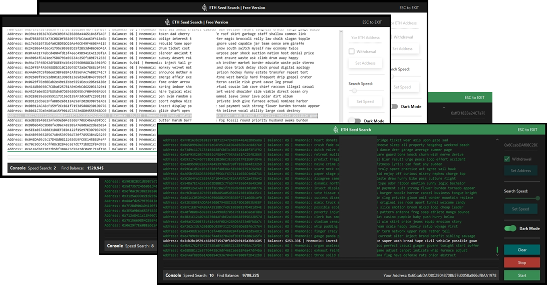Click the ETH address field showing 0x6CcabDAf08C2BC

521,145
